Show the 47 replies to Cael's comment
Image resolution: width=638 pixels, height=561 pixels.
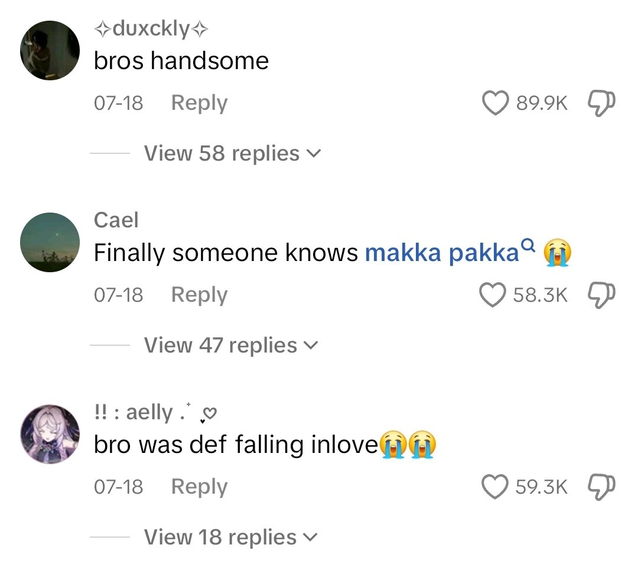[227, 345]
